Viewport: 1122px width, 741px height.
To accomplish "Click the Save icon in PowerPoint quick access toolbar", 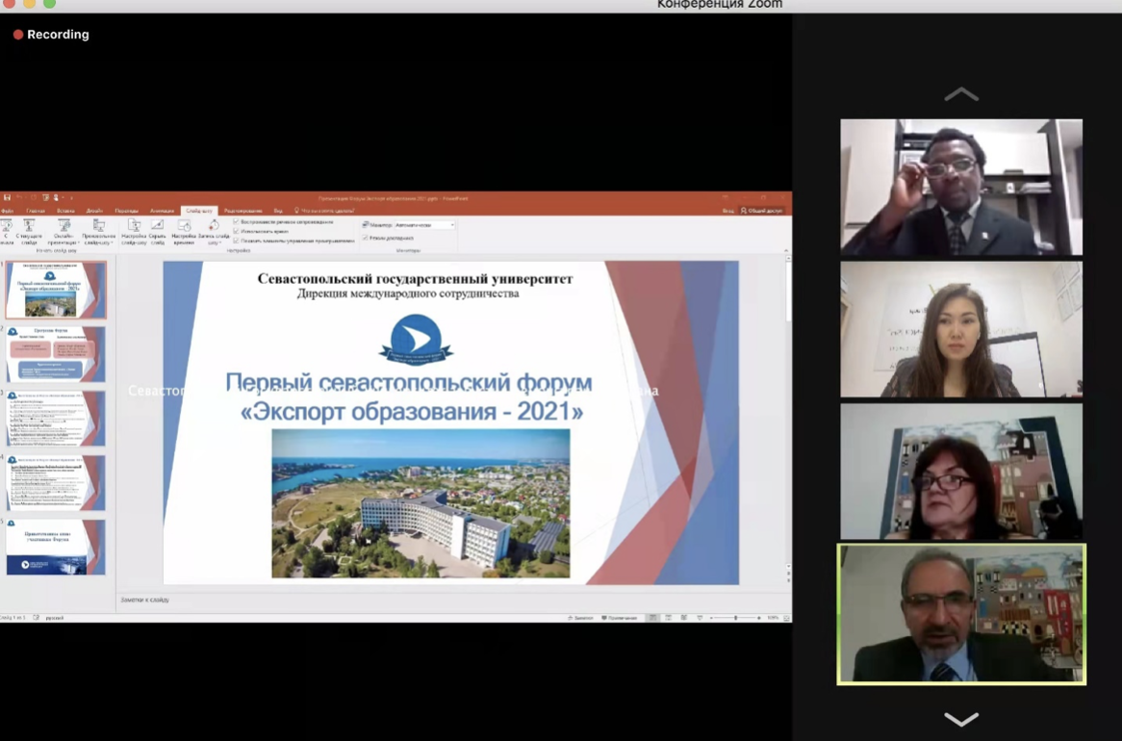I will 7,197.
